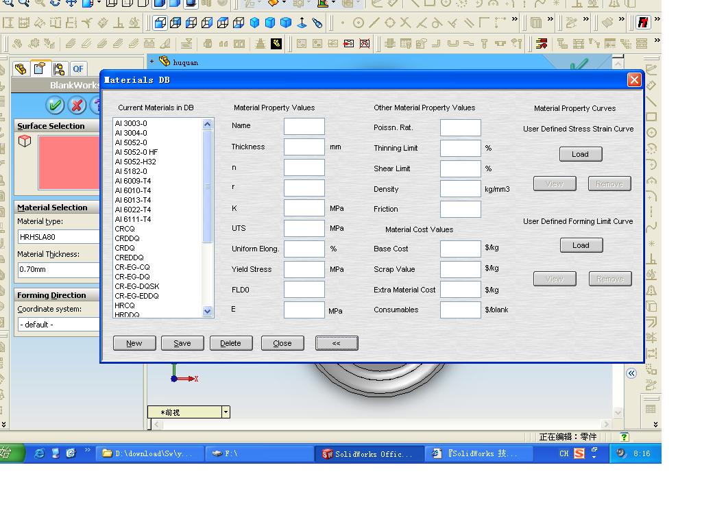Click the Poissn. Rat. input field

click(x=460, y=127)
